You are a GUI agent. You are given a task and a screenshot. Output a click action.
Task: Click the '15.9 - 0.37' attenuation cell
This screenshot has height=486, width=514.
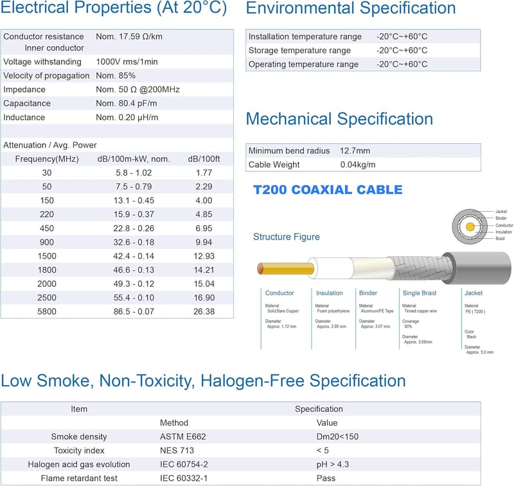point(134,214)
